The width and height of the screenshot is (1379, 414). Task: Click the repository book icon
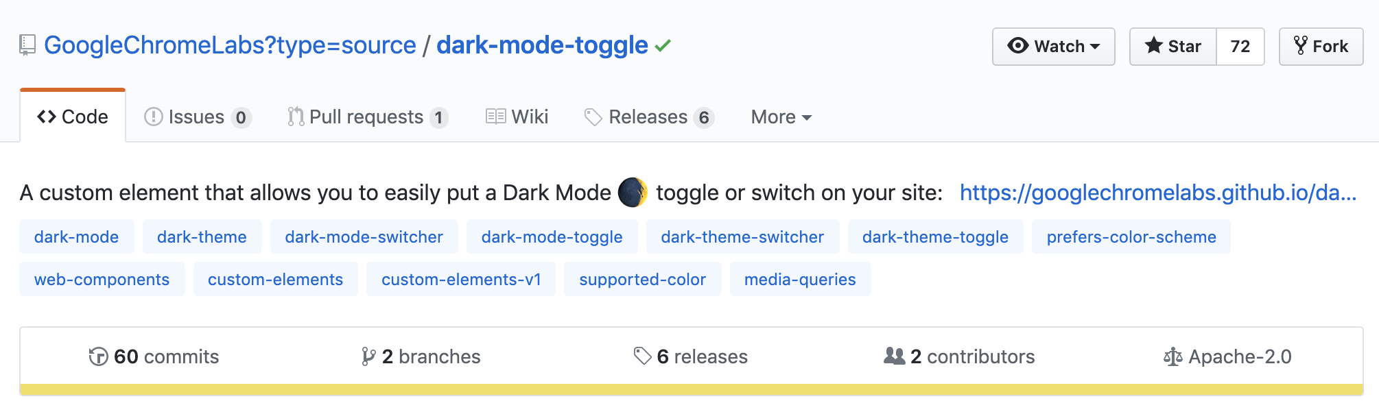27,45
